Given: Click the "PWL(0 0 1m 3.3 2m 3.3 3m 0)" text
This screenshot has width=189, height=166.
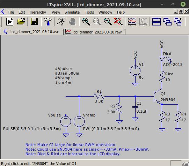Looking at the screenshot, I should tap(111, 129).
